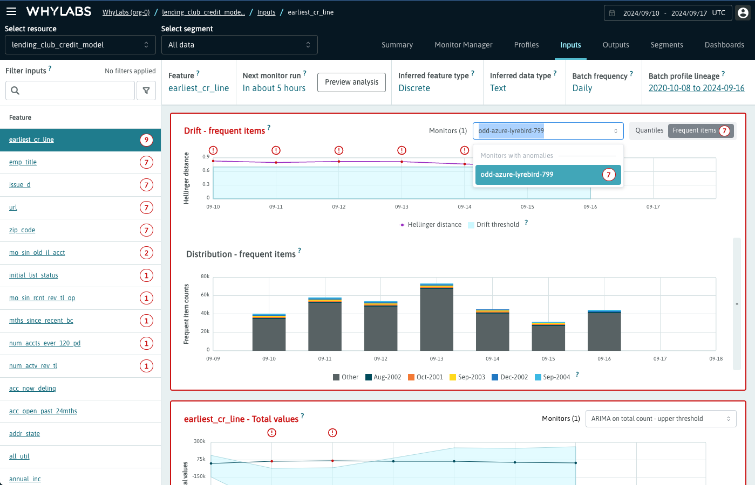This screenshot has height=485, width=755.
Task: Click help icon next to Drift threshold legend
Action: 526,223
